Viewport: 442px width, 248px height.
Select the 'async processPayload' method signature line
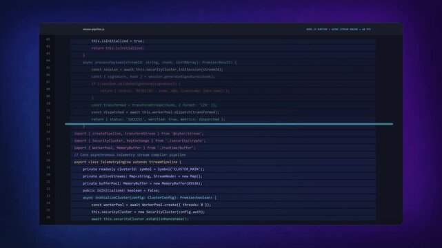click(160, 63)
